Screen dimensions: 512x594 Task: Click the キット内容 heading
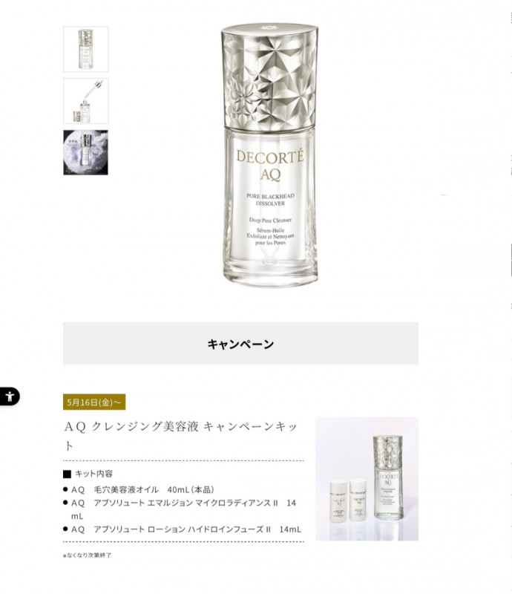point(93,474)
